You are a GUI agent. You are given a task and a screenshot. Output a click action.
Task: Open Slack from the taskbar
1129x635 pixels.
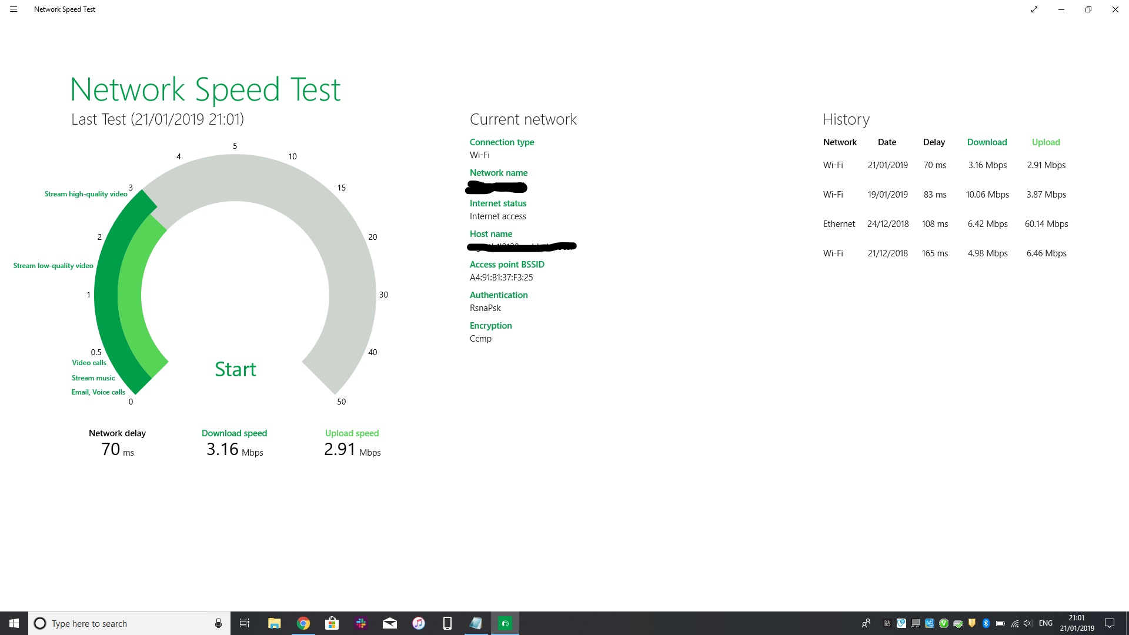pyautogui.click(x=361, y=623)
